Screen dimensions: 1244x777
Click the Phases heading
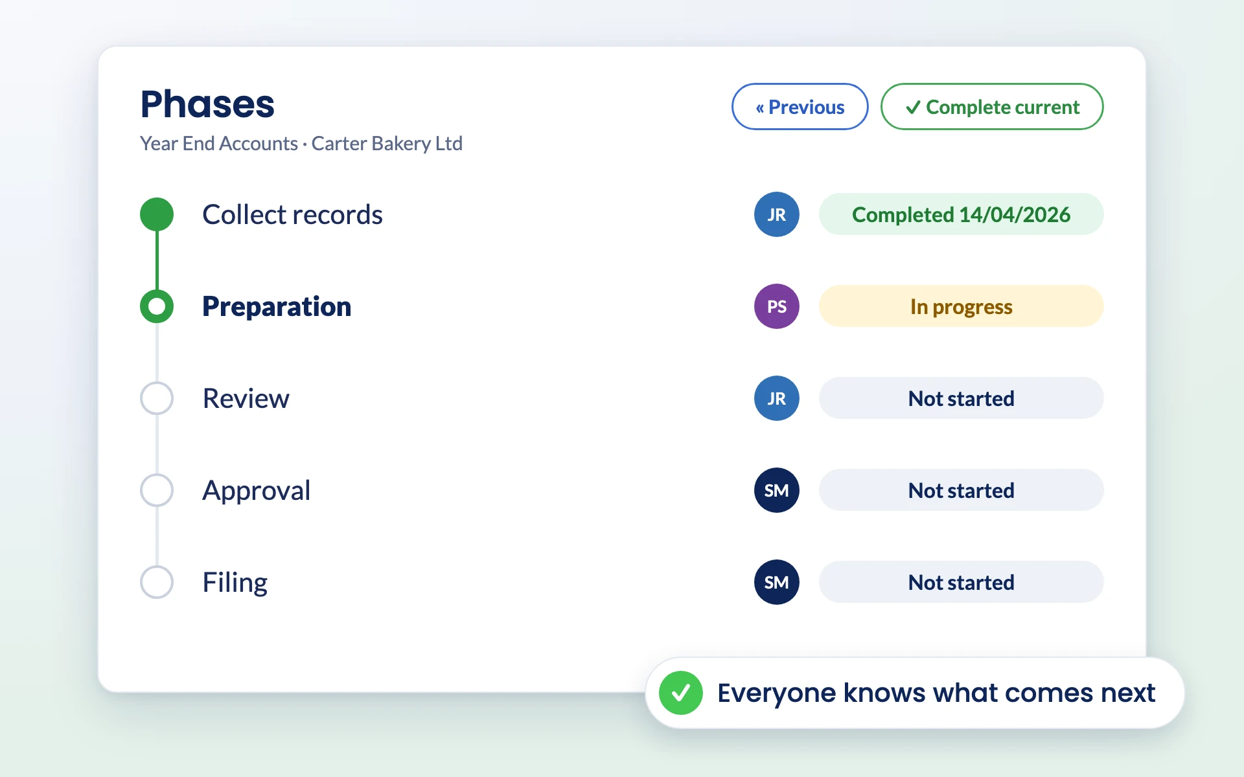(x=207, y=104)
